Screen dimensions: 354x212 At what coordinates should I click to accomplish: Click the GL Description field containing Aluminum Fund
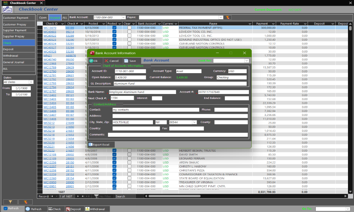[180, 84]
